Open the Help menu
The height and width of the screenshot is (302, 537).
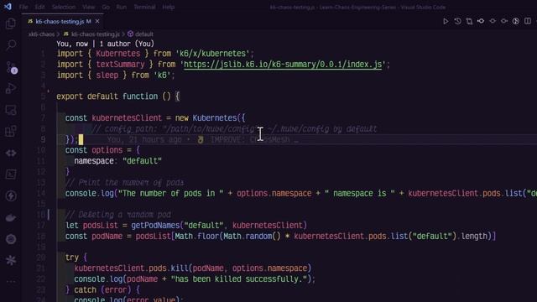[168, 7]
